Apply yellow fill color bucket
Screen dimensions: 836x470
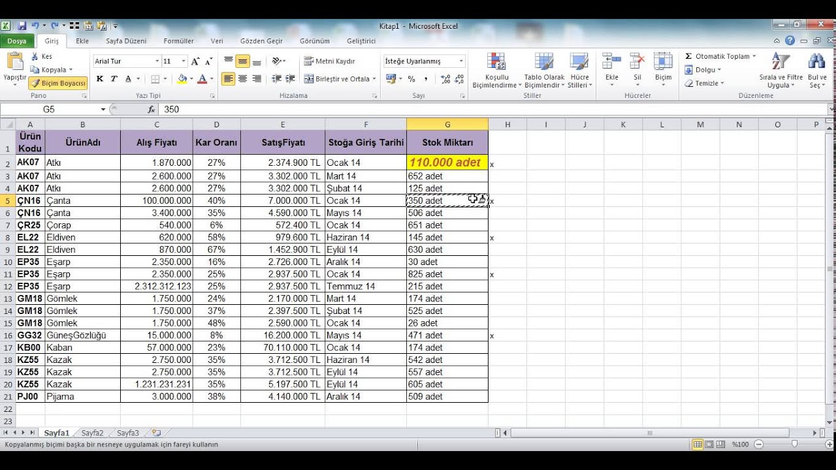[182, 79]
